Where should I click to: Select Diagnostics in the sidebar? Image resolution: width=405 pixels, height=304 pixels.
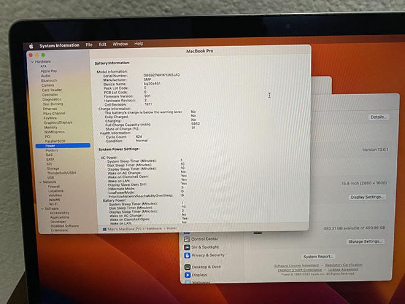[52, 99]
